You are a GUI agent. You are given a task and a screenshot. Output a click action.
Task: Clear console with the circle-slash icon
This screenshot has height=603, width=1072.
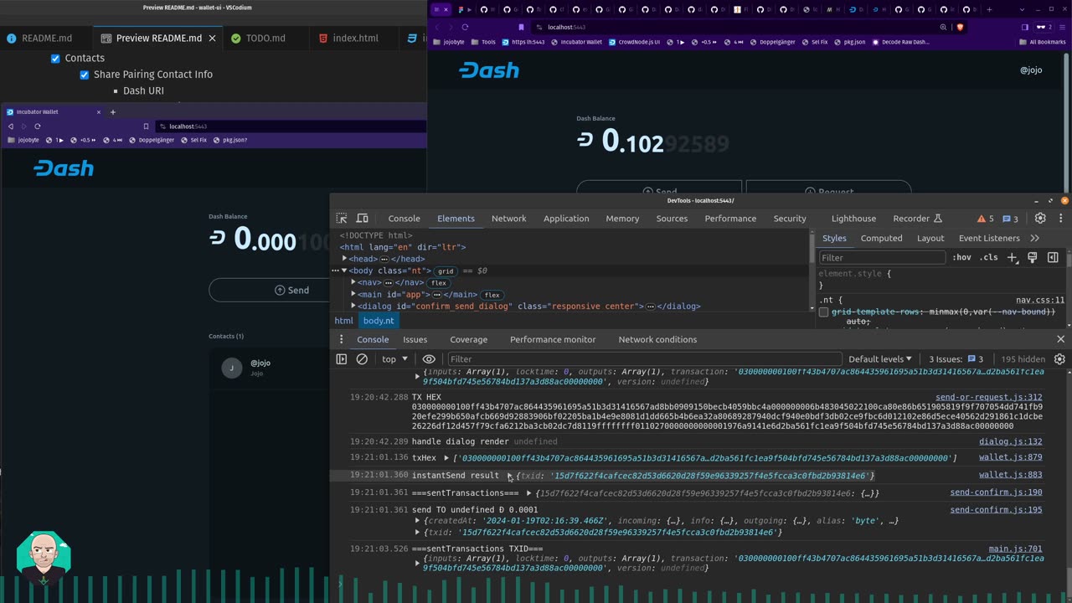point(362,359)
